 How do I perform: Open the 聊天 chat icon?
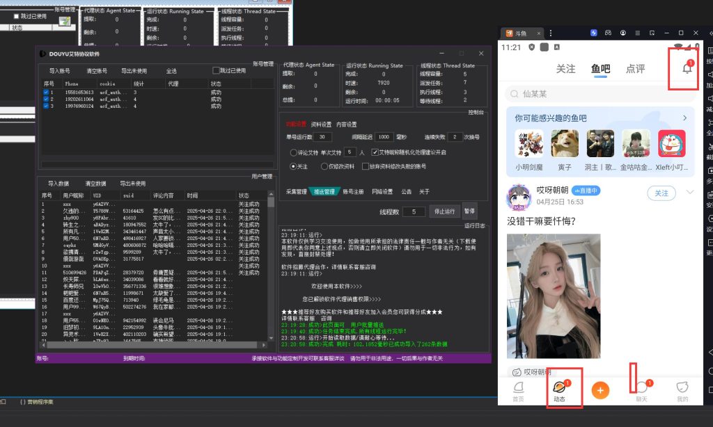(641, 390)
